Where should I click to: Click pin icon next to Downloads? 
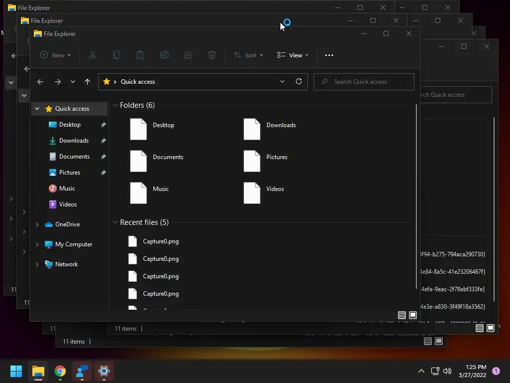tap(103, 141)
